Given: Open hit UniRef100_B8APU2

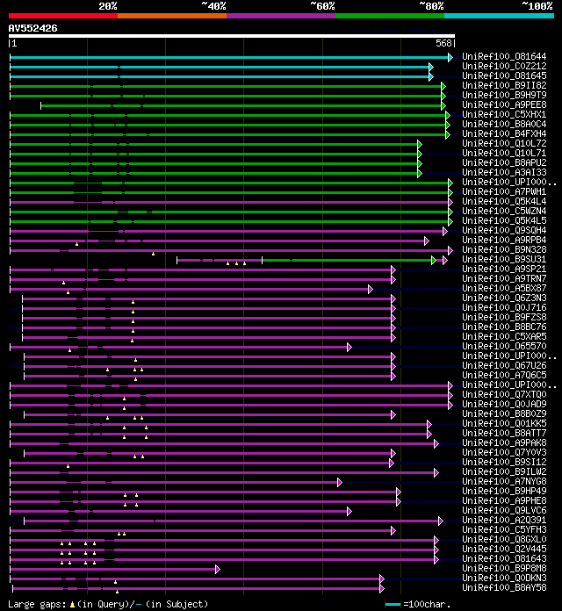Looking at the screenshot, I should tap(504, 162).
